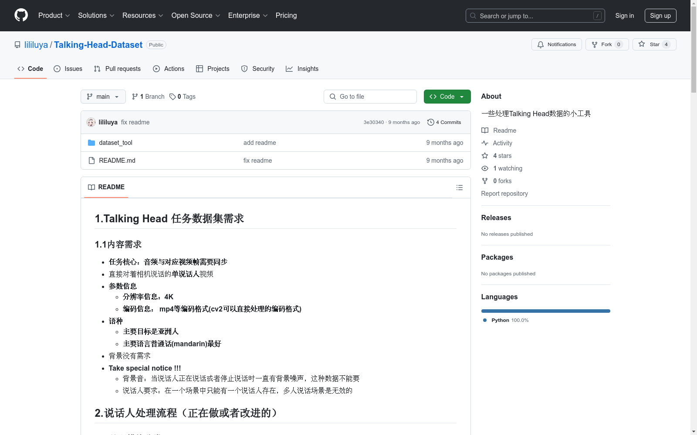Open the dataset_tool folder

point(115,143)
